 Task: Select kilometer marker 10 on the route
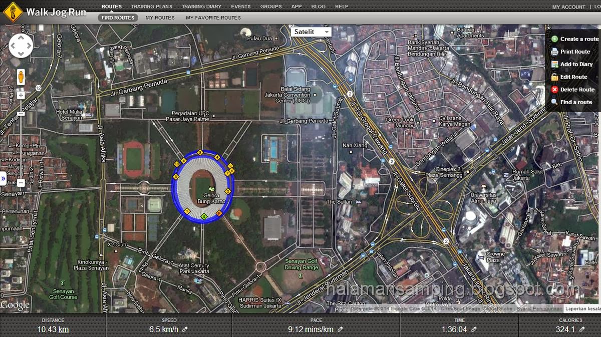click(x=177, y=164)
